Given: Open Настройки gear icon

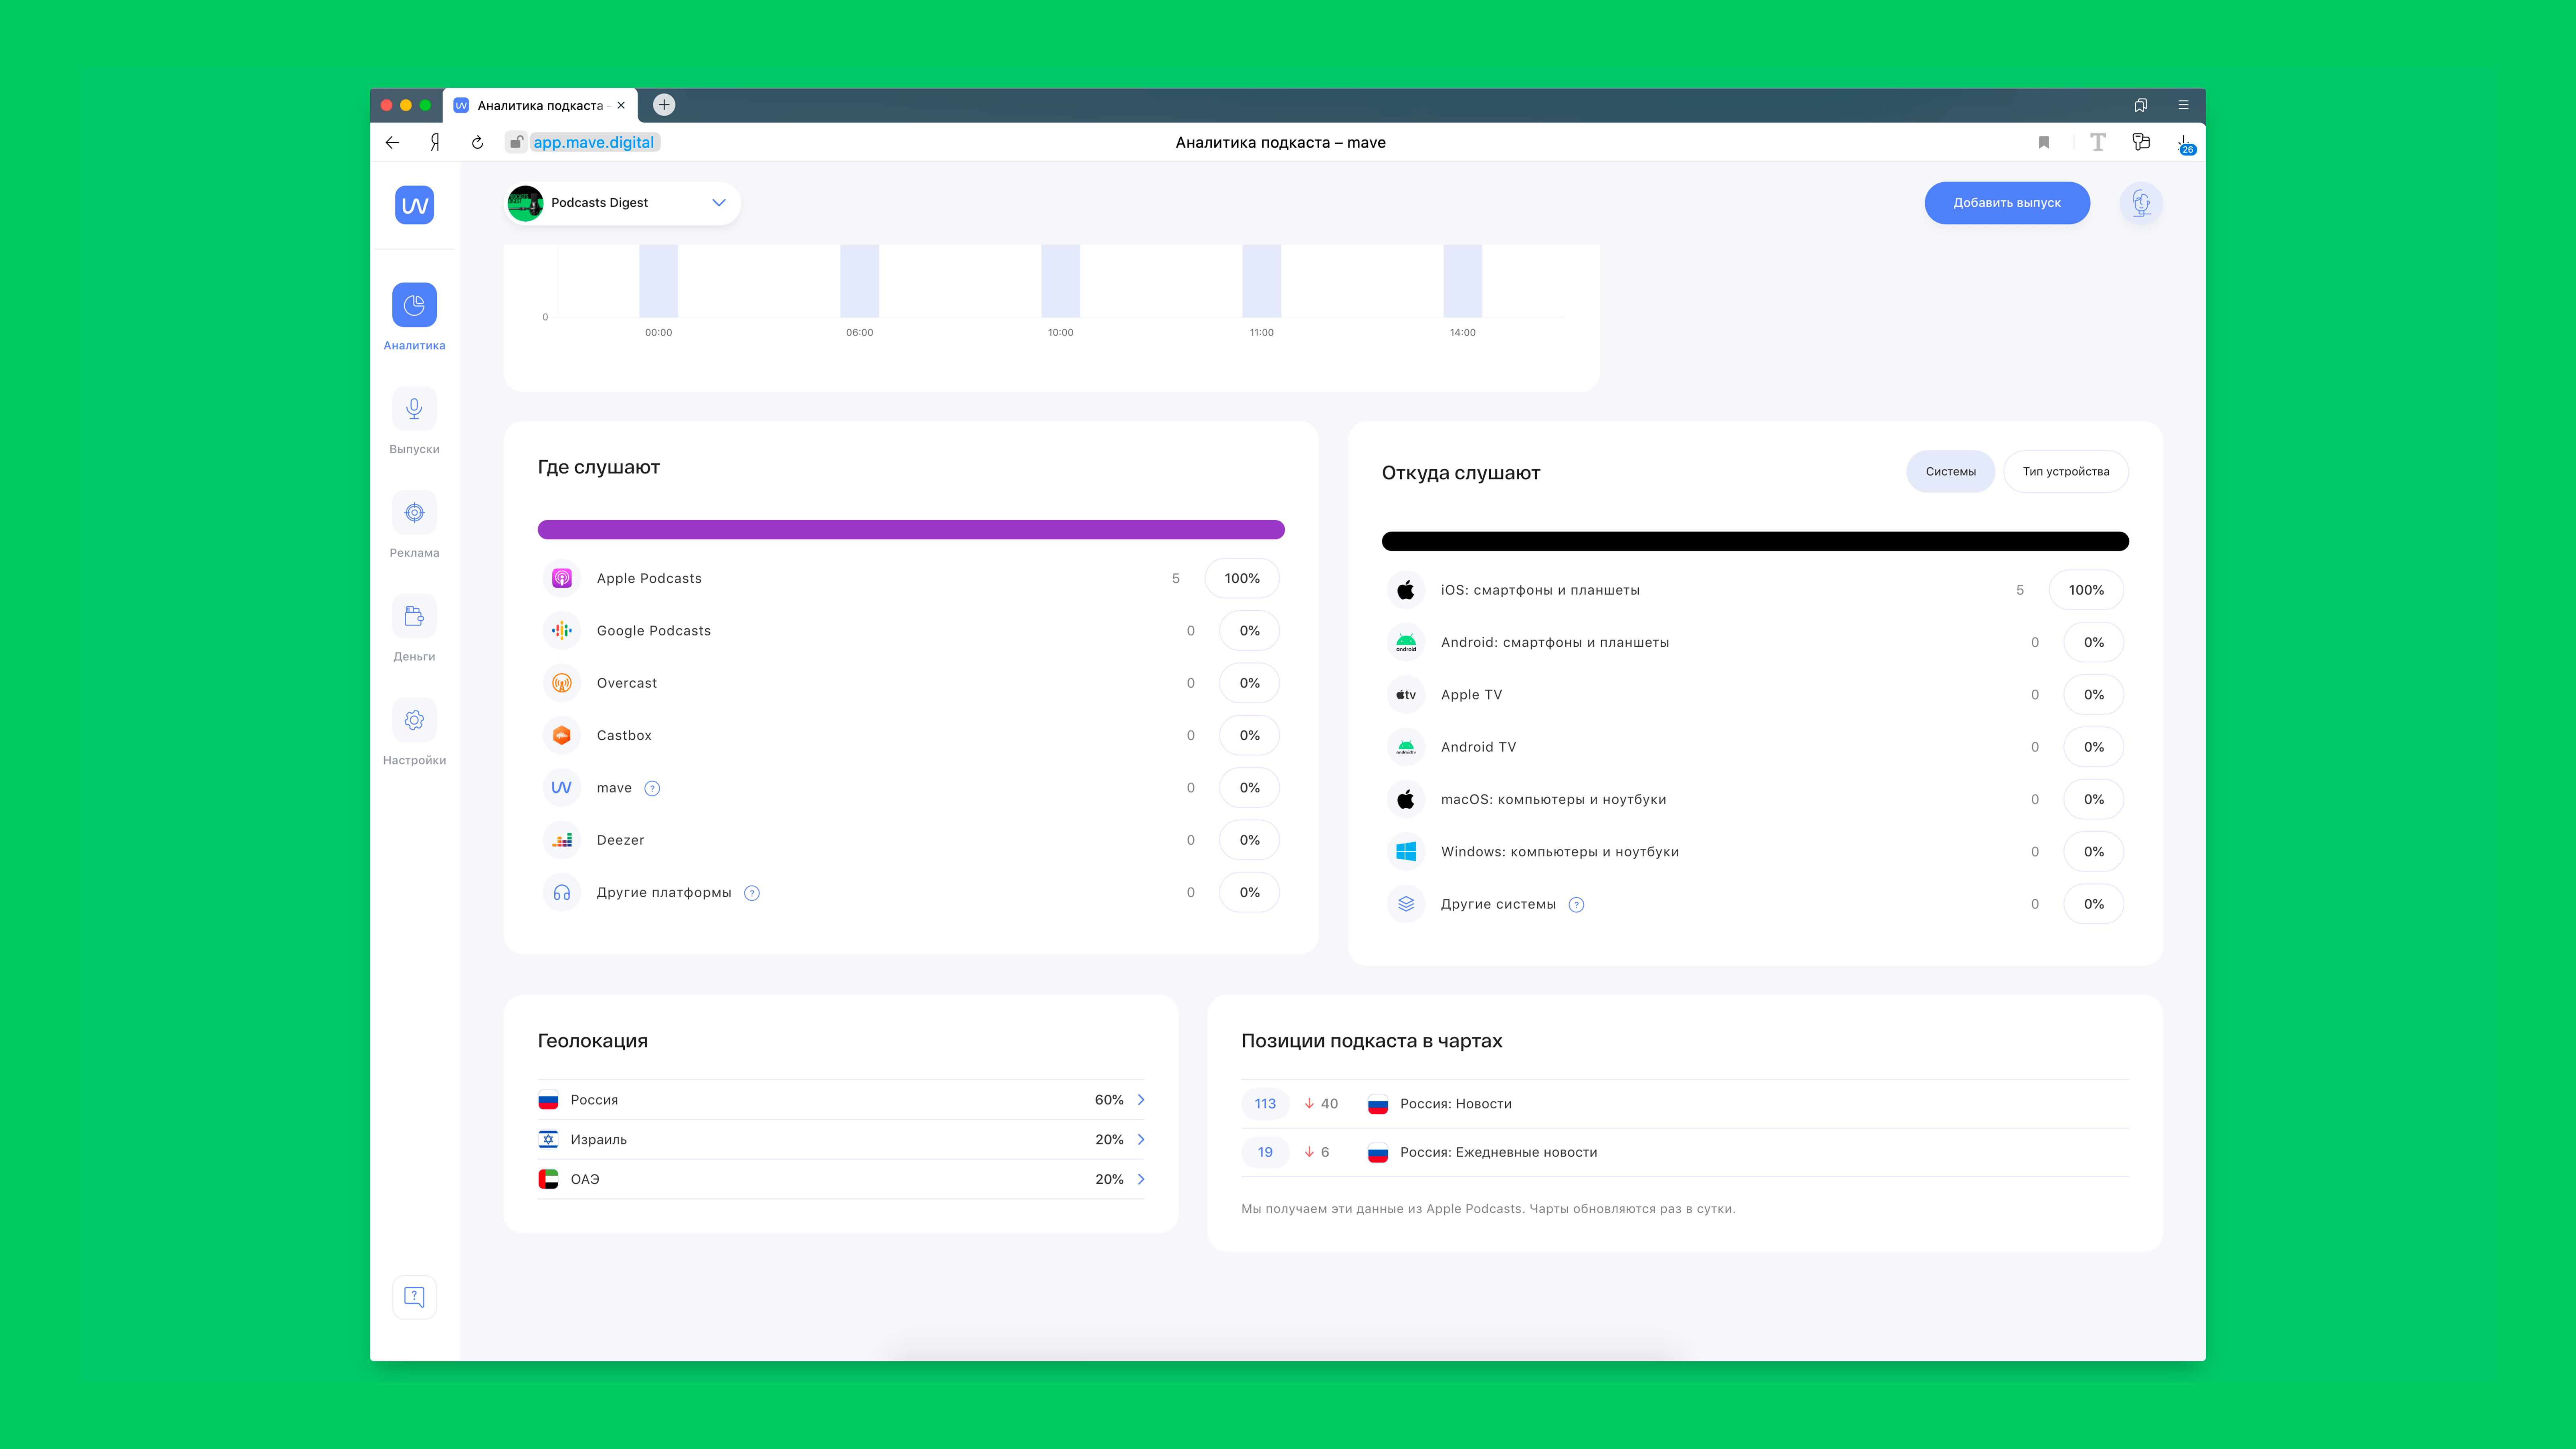Looking at the screenshot, I should click(x=414, y=720).
